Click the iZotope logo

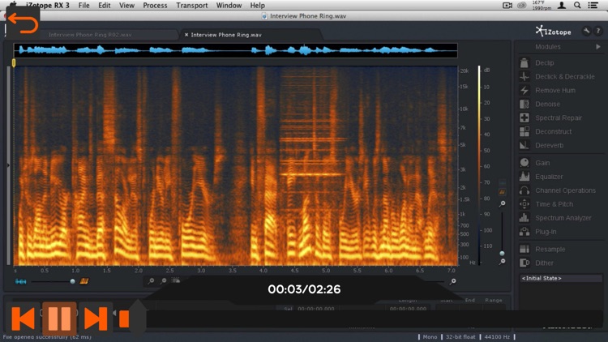(x=554, y=32)
